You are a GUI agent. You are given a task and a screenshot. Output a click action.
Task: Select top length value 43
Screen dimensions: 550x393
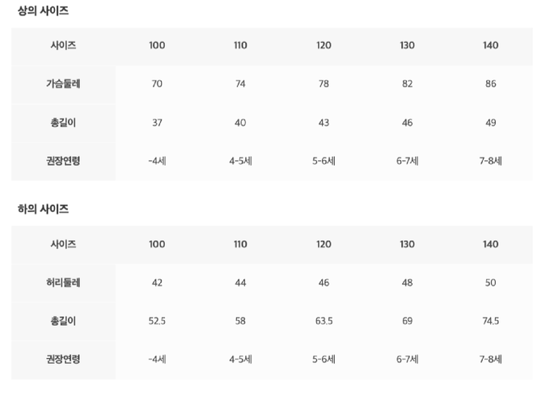pos(324,123)
